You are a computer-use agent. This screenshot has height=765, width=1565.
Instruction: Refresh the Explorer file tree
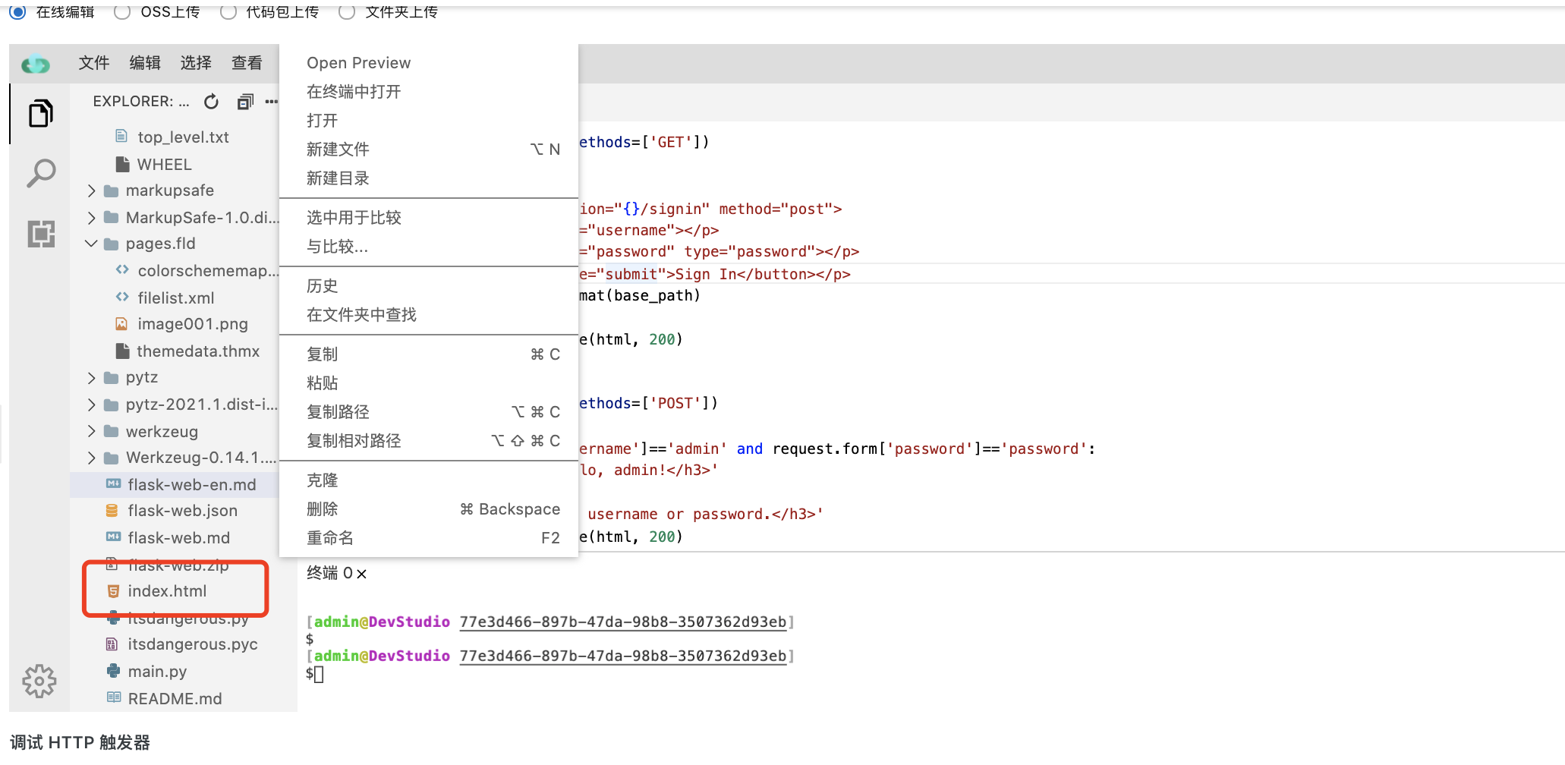click(211, 102)
